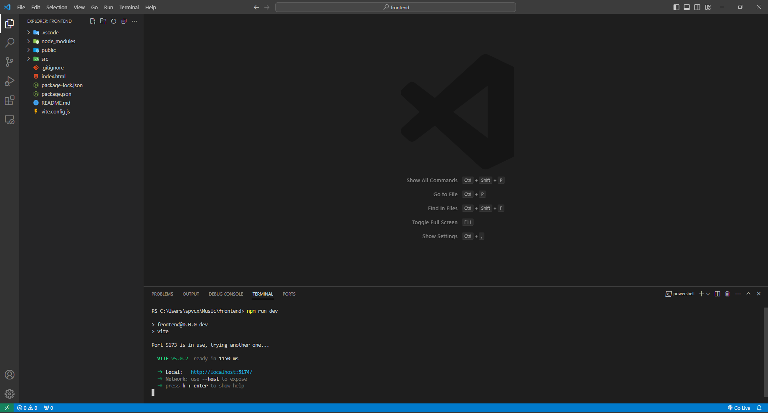
Task: Open the Run and Debug view
Action: [10, 81]
